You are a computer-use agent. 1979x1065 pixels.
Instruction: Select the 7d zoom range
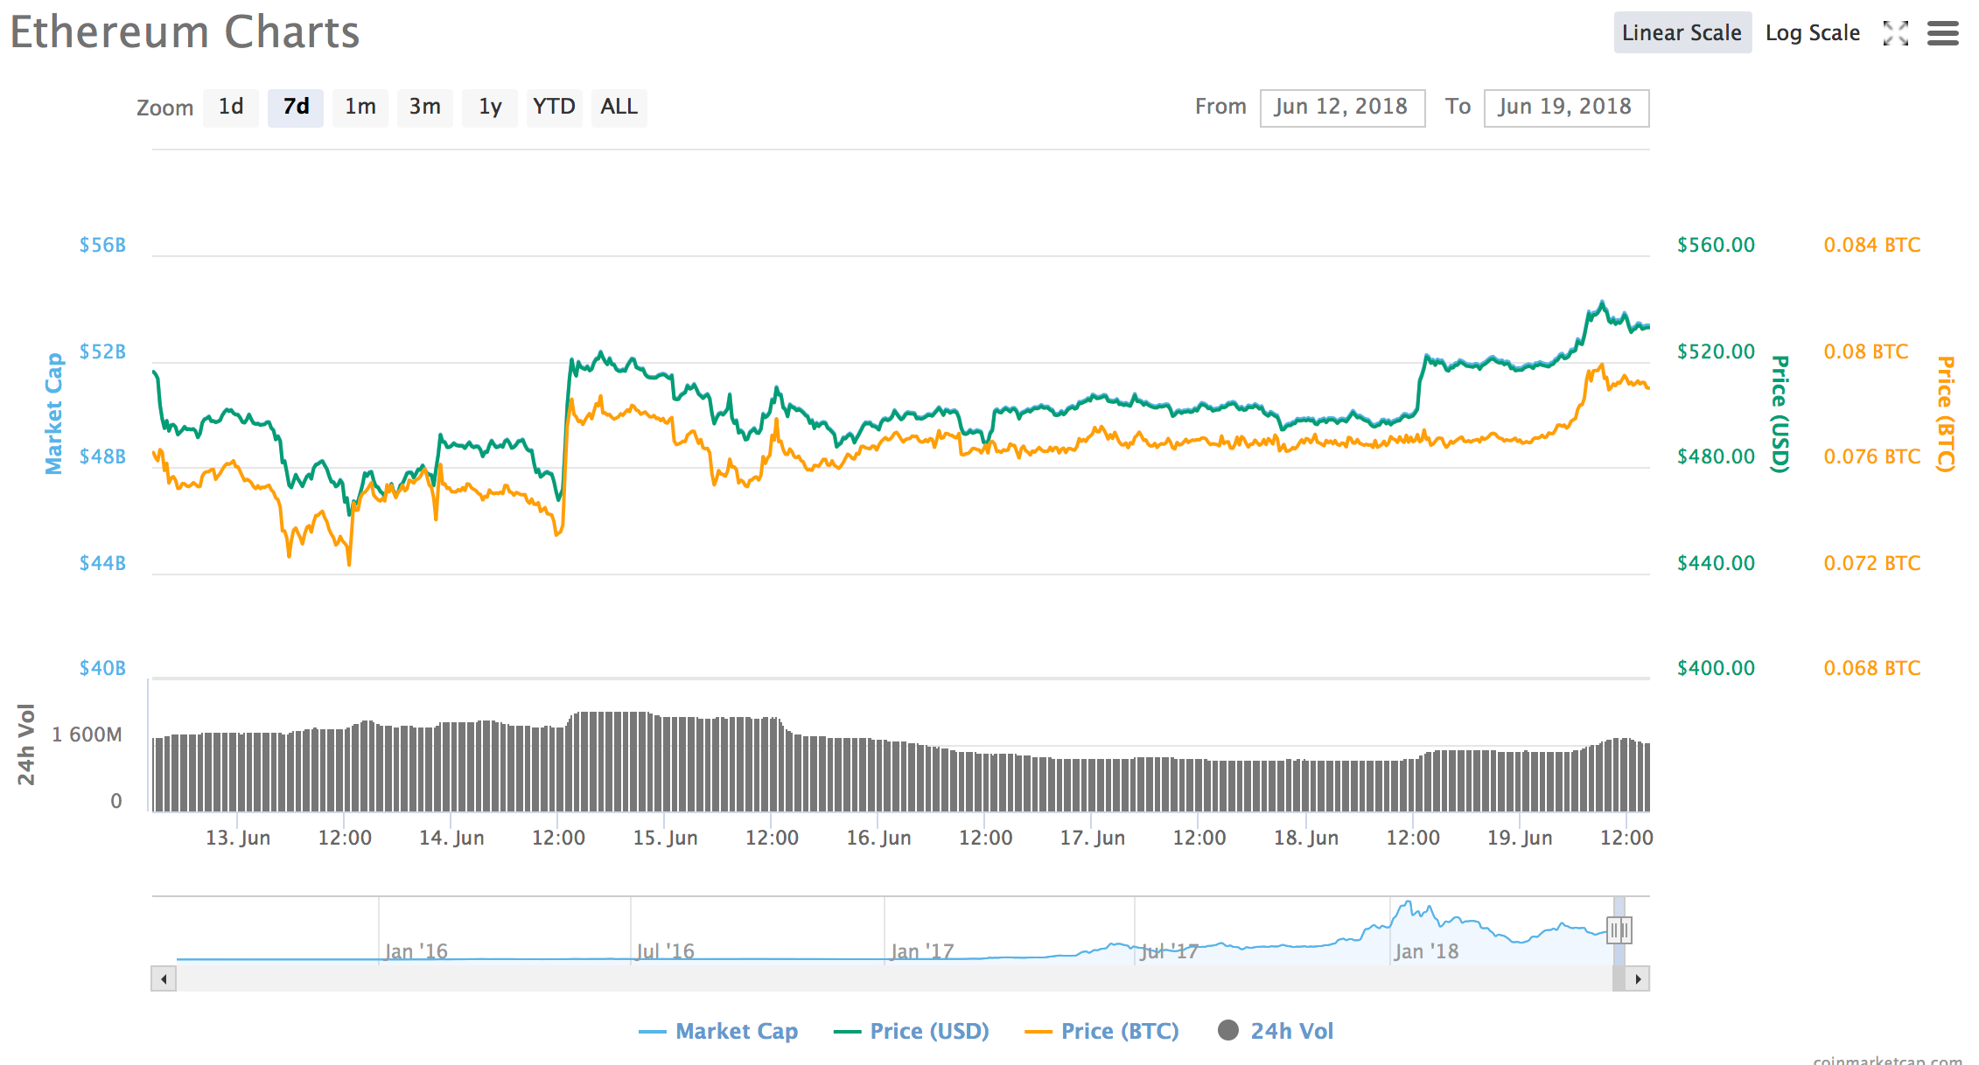click(x=296, y=108)
